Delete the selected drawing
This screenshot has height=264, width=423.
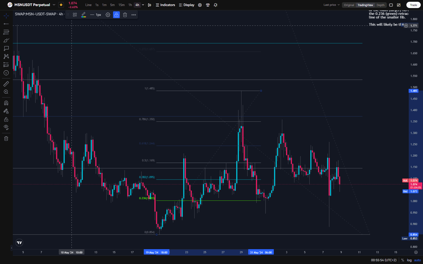(125, 15)
